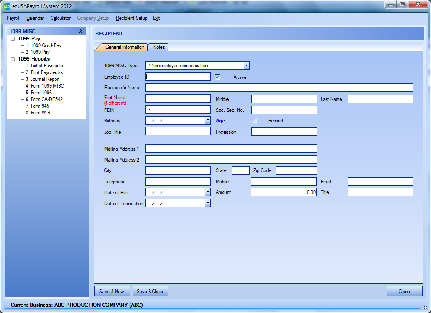Click the Recipient's Name input field

(279, 88)
